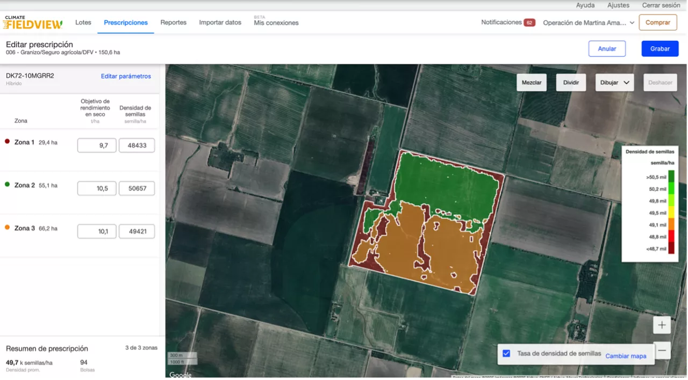Zoom out with the minus map button
Image resolution: width=688 pixels, height=380 pixels.
click(662, 350)
